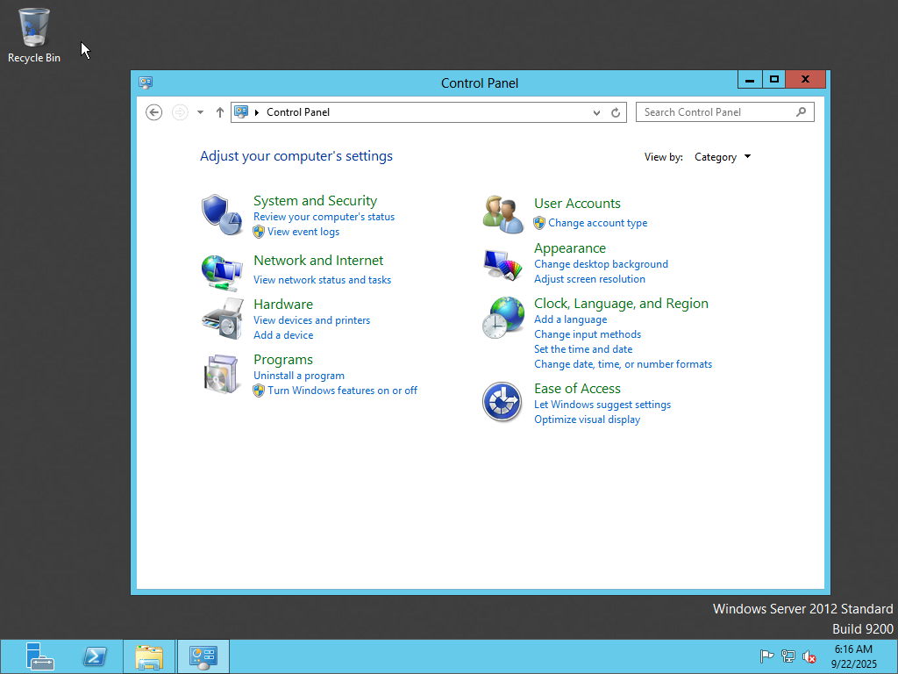
Task: Click the User Accounts people icon
Action: point(502,214)
